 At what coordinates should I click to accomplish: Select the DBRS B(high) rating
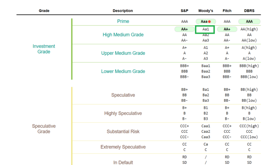(249, 108)
